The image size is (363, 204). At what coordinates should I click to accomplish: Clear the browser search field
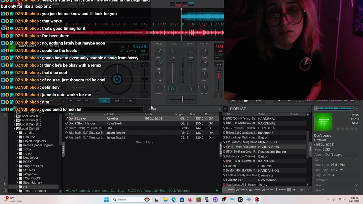pos(141,109)
